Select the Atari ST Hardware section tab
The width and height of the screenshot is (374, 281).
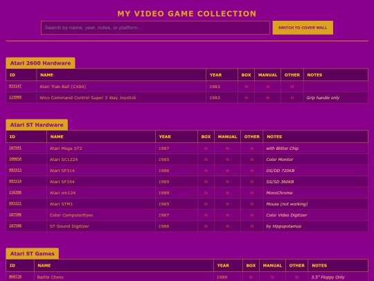tap(37, 125)
